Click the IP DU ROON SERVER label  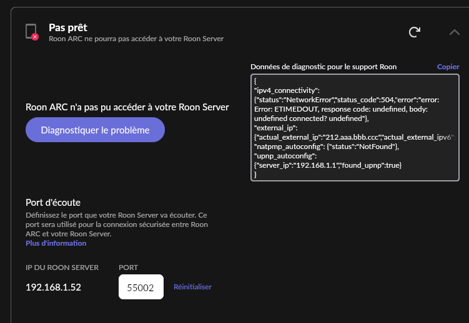pos(62,268)
